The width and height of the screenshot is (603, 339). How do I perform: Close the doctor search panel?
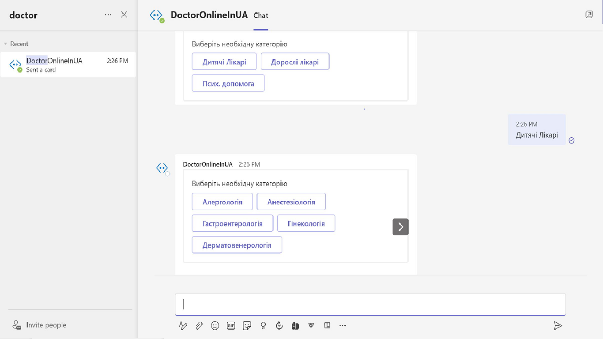124,15
